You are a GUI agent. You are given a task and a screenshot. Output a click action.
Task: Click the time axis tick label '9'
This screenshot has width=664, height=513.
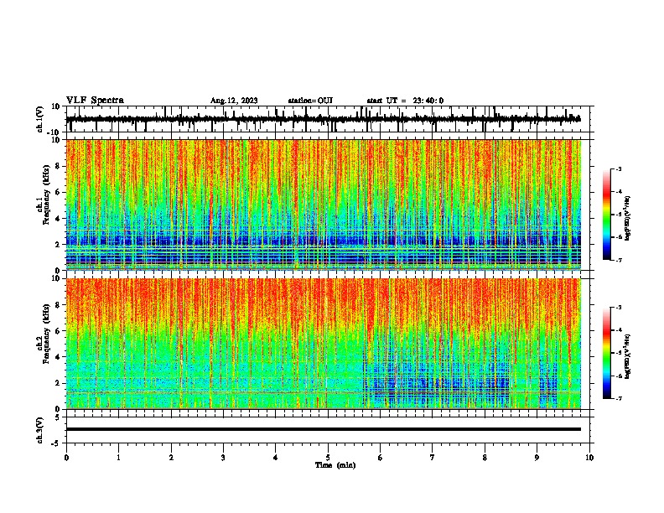tap(537, 458)
